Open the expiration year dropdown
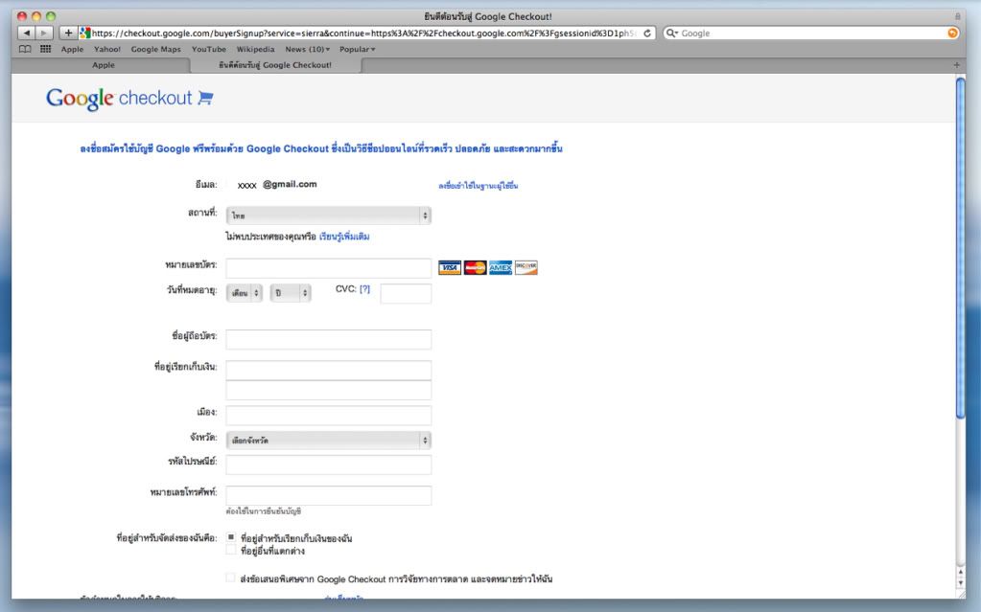Image resolution: width=981 pixels, height=612 pixels. coord(291,292)
